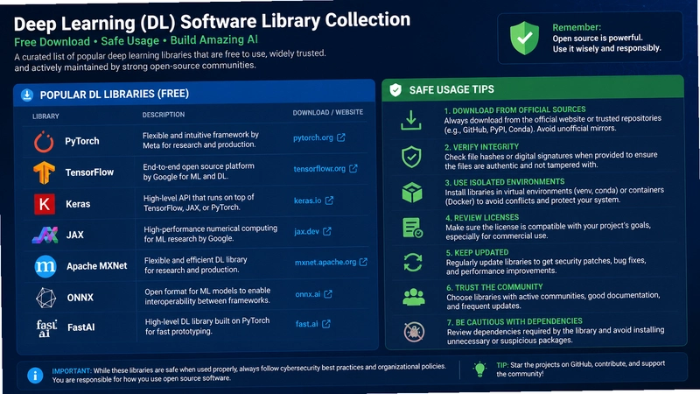Click the '4. REVIEW LICENSES' heading
This screenshot has width=700, height=394.
pyautogui.click(x=482, y=217)
